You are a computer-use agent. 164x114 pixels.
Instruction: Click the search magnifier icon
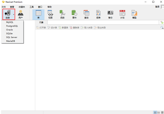click(x=162, y=28)
